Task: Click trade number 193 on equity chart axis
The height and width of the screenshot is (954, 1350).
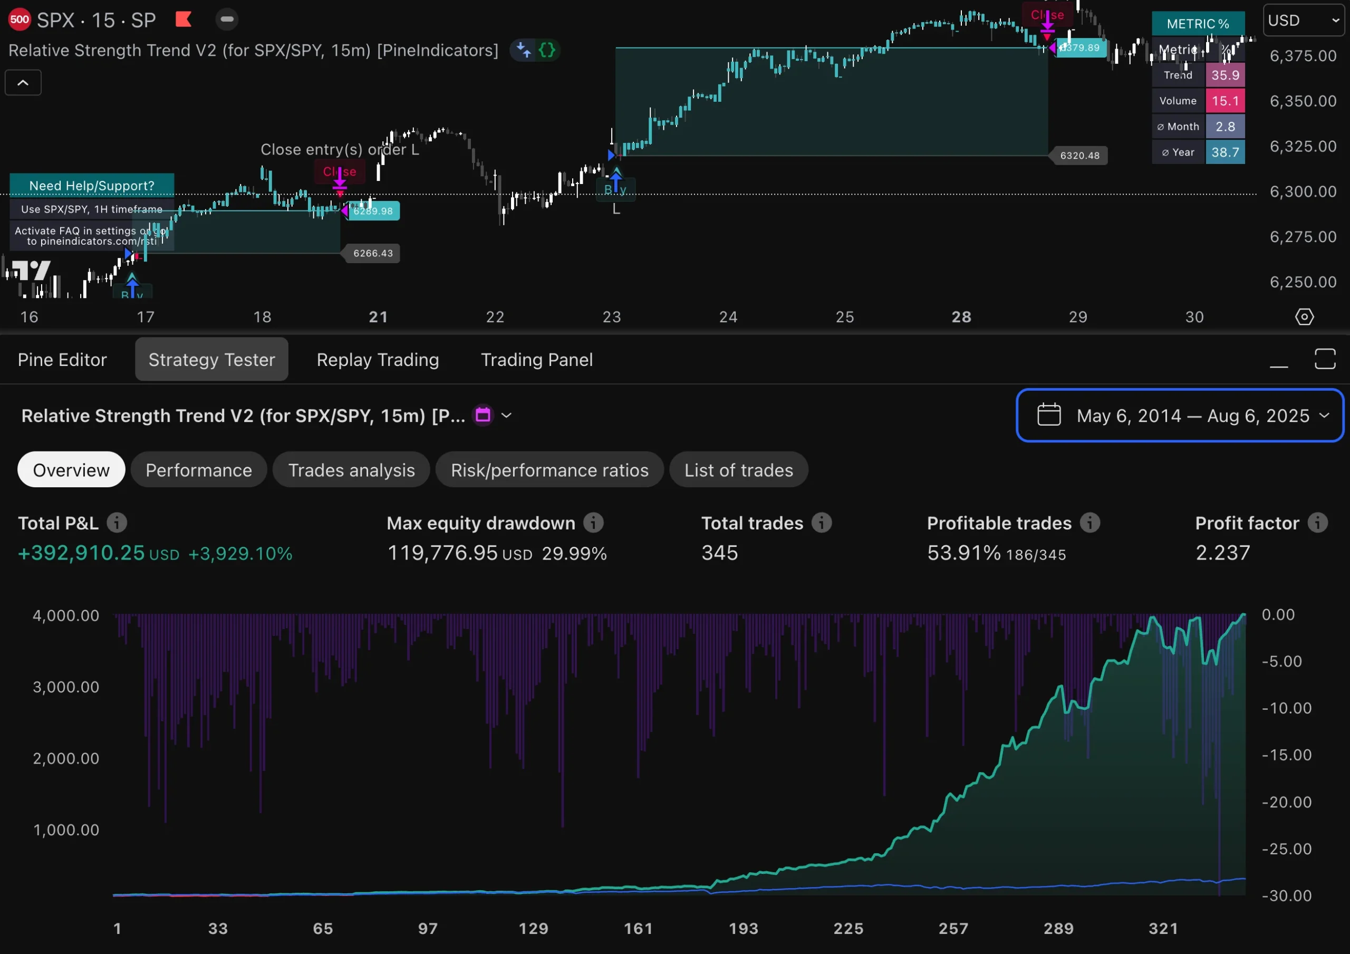Action: coord(743,929)
